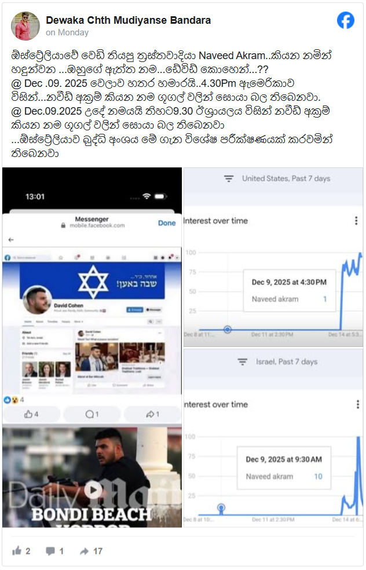The height and width of the screenshot is (570, 366).
Task: Tap the comment bubble button showing 1
Action: pyautogui.click(x=92, y=414)
